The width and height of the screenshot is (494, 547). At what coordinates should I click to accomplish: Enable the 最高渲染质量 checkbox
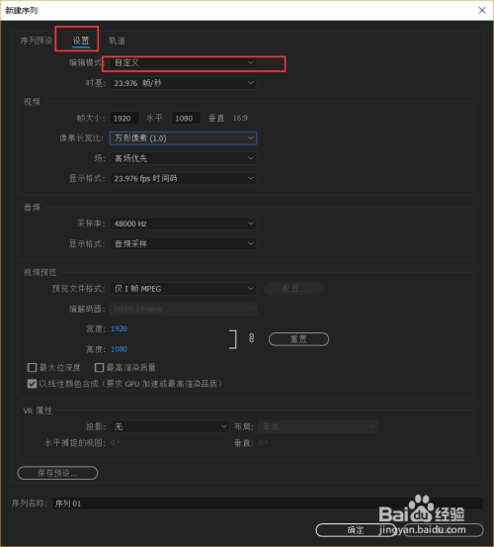pyautogui.click(x=99, y=367)
